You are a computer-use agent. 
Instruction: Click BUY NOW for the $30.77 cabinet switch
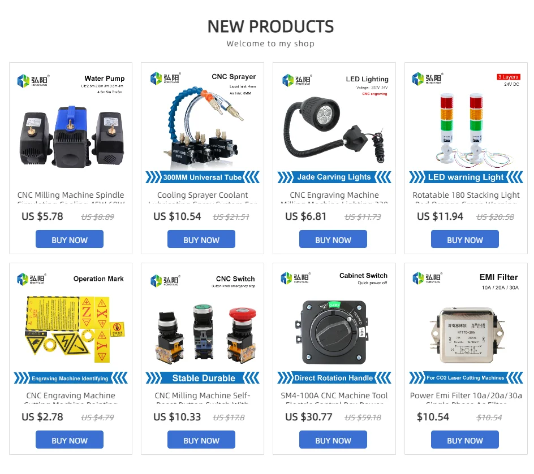pyautogui.click(x=333, y=440)
